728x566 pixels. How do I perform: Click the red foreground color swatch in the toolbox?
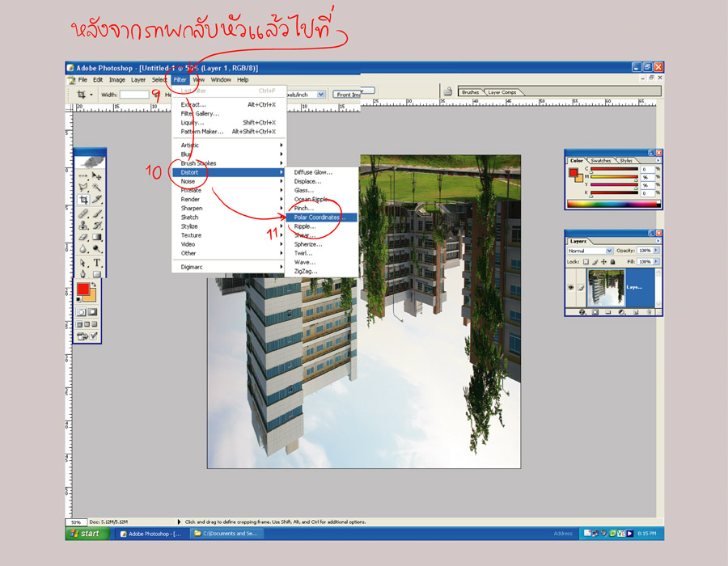click(x=83, y=289)
